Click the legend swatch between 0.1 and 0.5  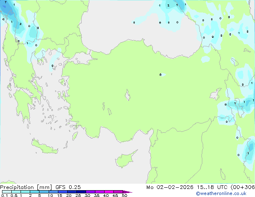pyautogui.click(x=7, y=192)
